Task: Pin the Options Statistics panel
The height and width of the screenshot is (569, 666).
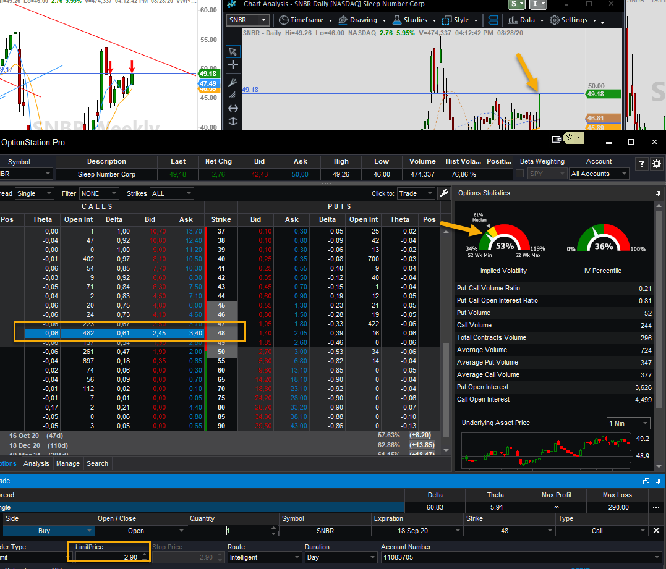Action: tap(658, 193)
